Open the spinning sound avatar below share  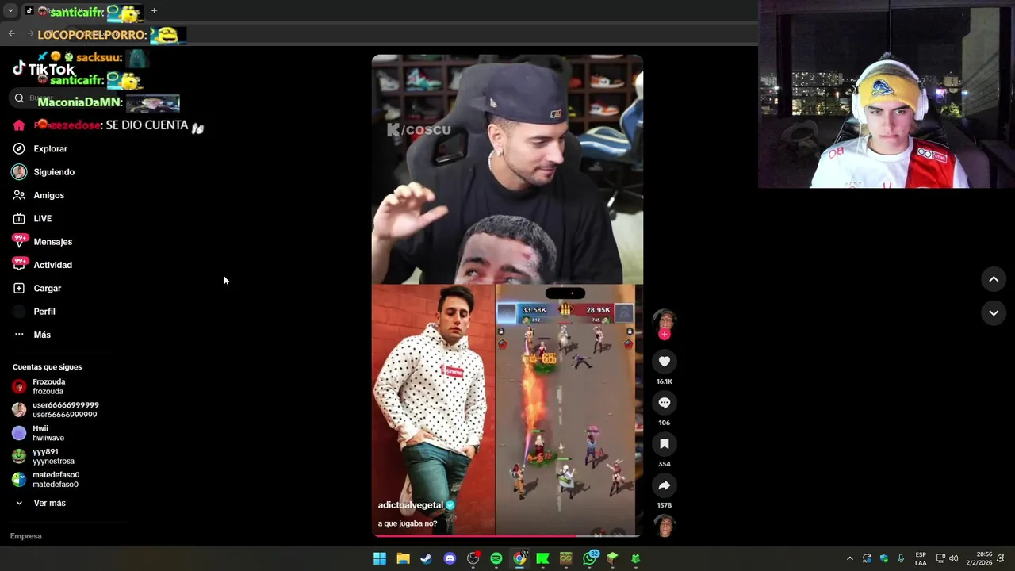point(665,525)
